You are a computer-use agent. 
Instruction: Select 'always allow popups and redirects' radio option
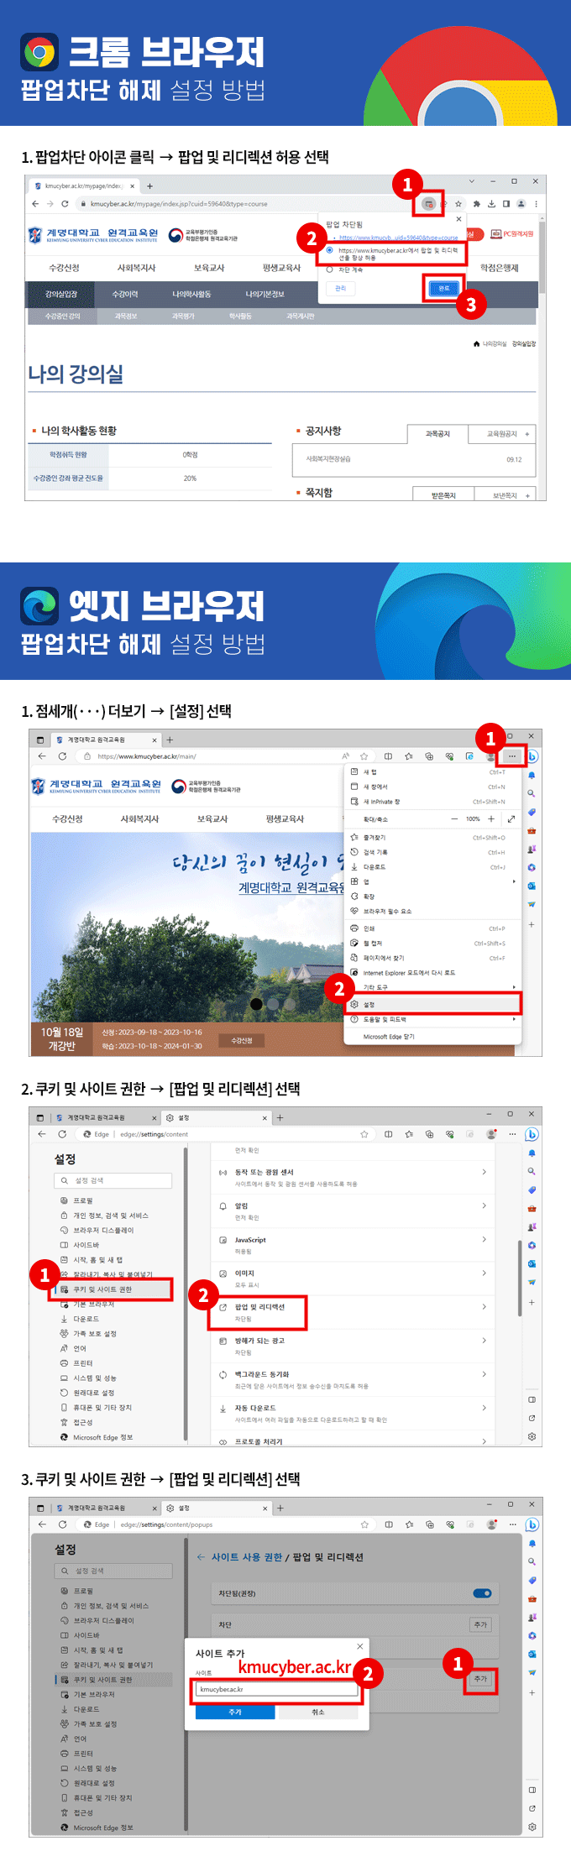[x=329, y=250]
